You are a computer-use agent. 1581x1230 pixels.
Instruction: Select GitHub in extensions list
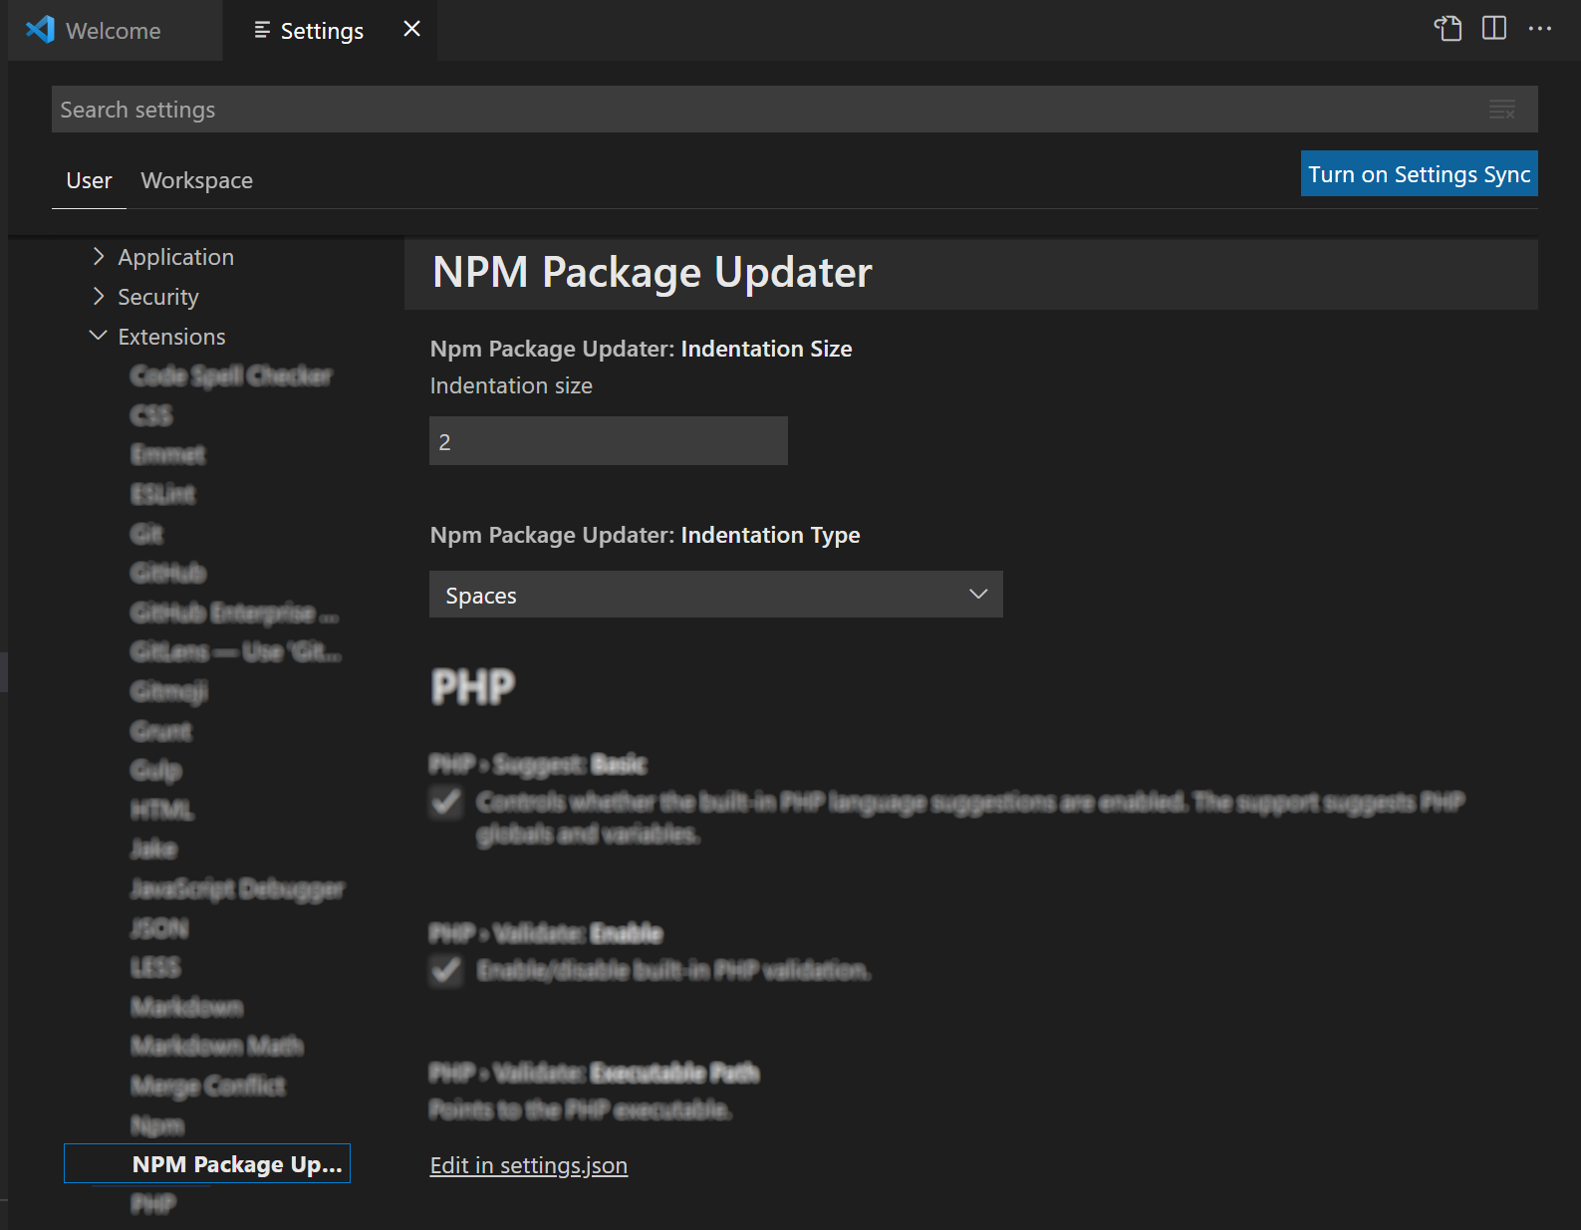tap(168, 573)
